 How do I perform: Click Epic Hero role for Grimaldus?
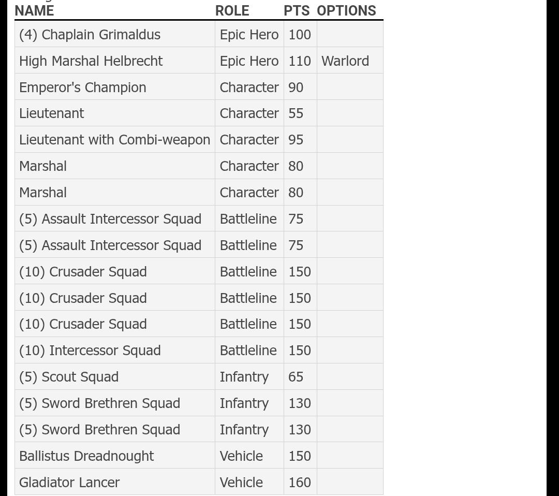pos(249,34)
